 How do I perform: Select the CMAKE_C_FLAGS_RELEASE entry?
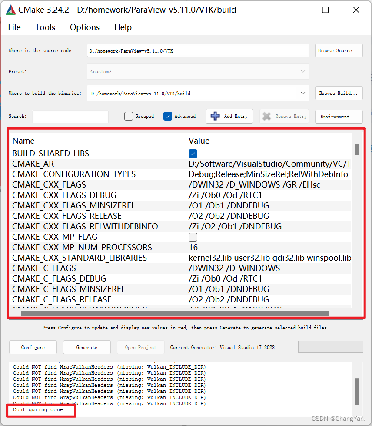click(62, 300)
